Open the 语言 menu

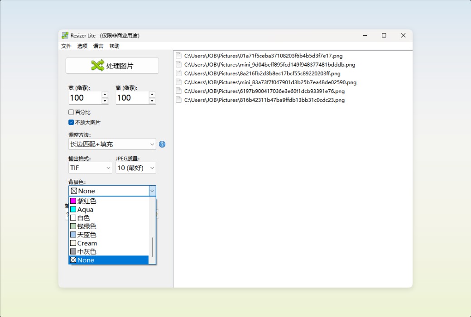pos(98,46)
